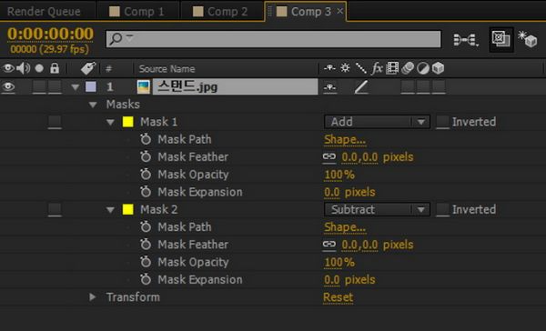Click the Adjustment Layer half-circle icon
The image size is (546, 331).
pyautogui.click(x=423, y=68)
